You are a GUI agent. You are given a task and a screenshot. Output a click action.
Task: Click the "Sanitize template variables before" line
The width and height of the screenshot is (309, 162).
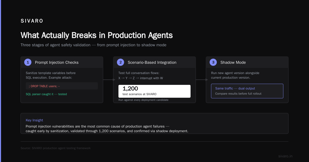coord(51,73)
